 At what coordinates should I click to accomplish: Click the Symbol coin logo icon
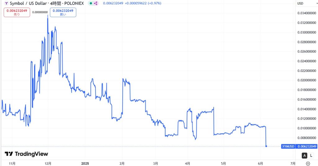pos(6,3)
